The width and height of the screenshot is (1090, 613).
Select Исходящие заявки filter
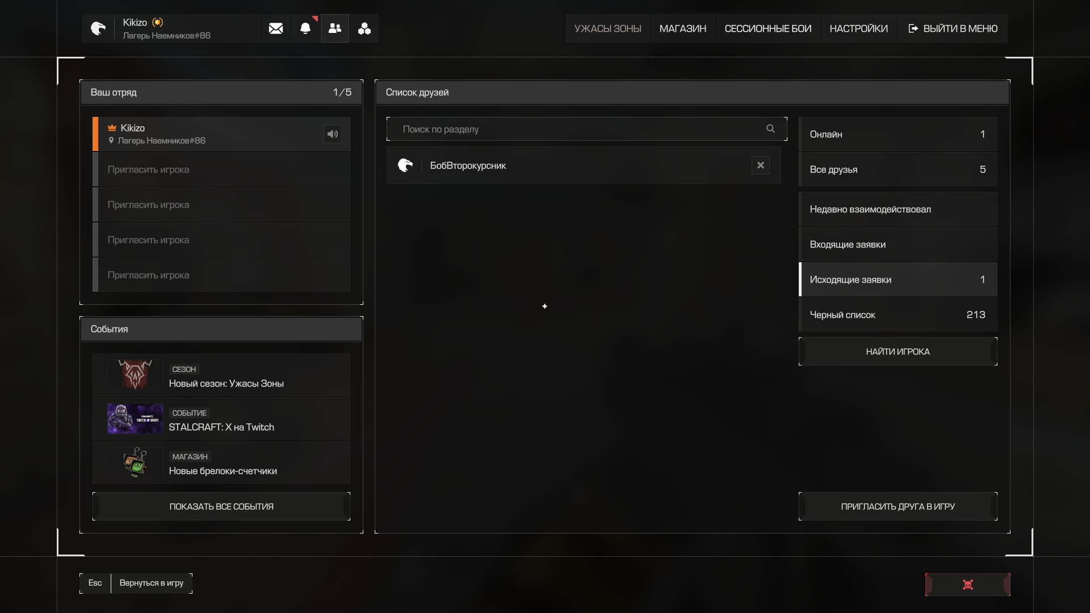[898, 279]
